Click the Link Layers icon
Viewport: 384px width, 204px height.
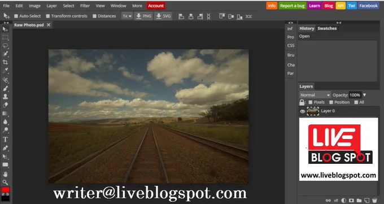(328, 201)
